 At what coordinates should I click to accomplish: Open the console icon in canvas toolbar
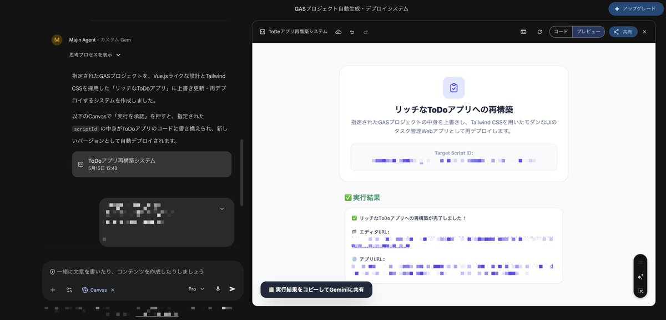(x=523, y=32)
